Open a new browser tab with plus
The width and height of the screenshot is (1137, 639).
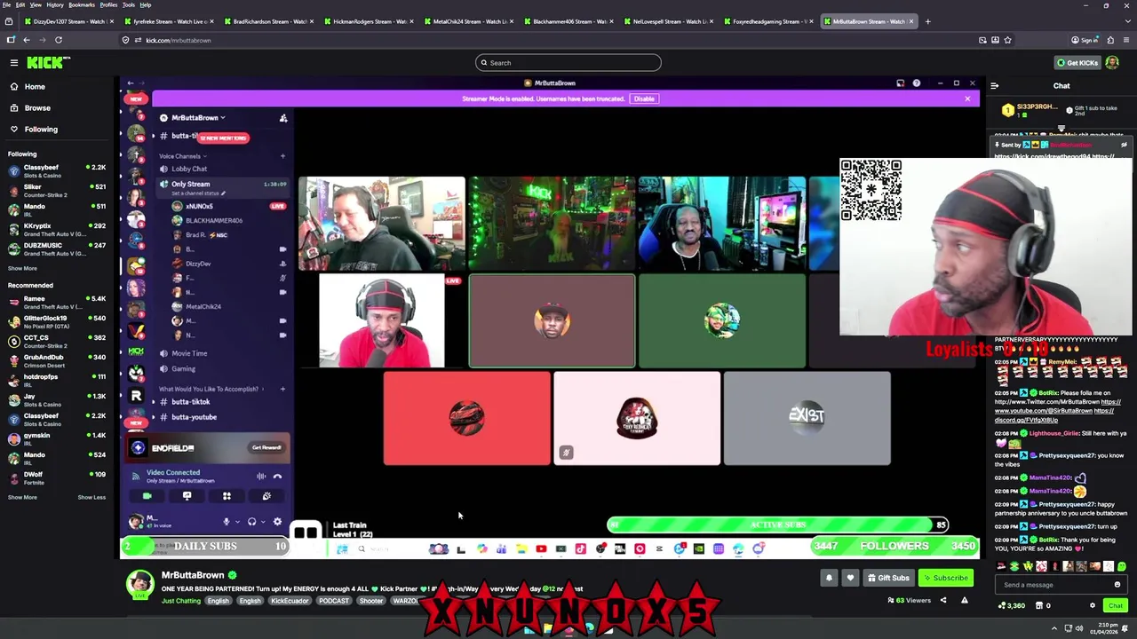[x=927, y=21]
